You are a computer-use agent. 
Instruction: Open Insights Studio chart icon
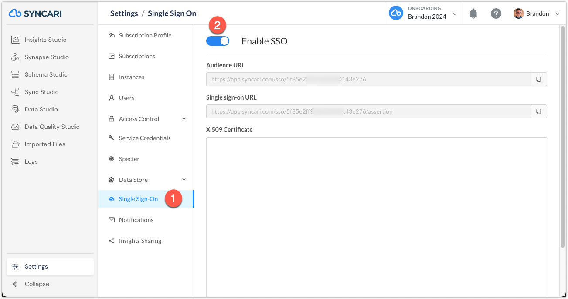point(15,40)
